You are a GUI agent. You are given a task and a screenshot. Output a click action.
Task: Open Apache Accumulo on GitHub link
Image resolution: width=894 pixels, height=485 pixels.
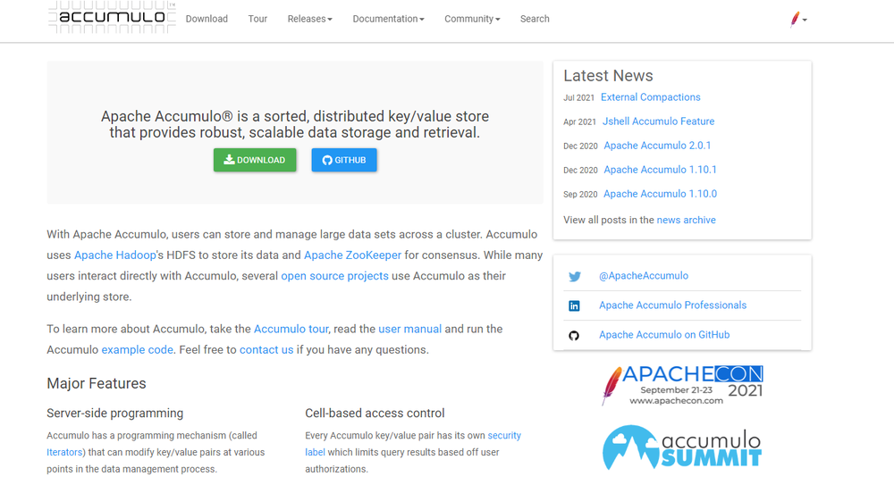[x=664, y=335]
